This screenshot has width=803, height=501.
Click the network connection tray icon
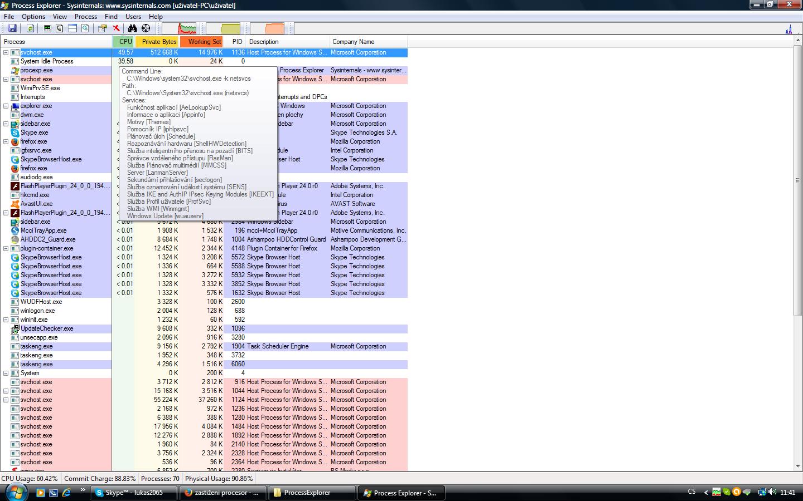pos(762,492)
